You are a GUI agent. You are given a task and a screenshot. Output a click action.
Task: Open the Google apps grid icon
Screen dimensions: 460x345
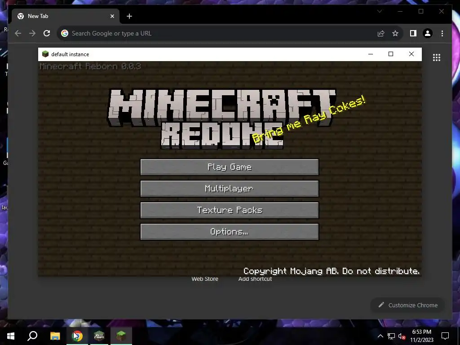tap(437, 57)
